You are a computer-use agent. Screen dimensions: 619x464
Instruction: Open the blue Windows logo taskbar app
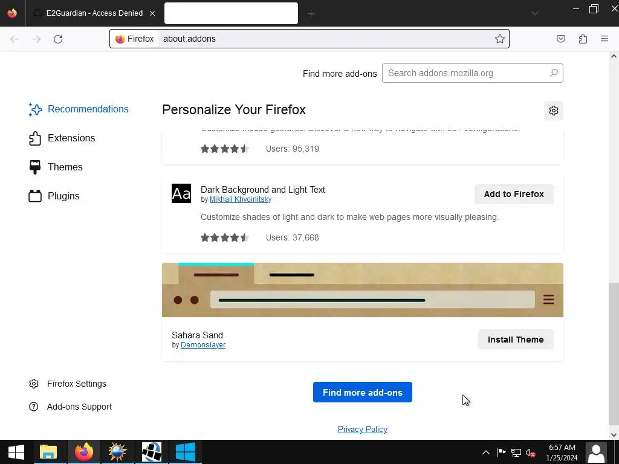(186, 452)
